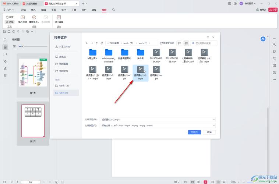Click the page number field showing 2/2

pos(31,182)
